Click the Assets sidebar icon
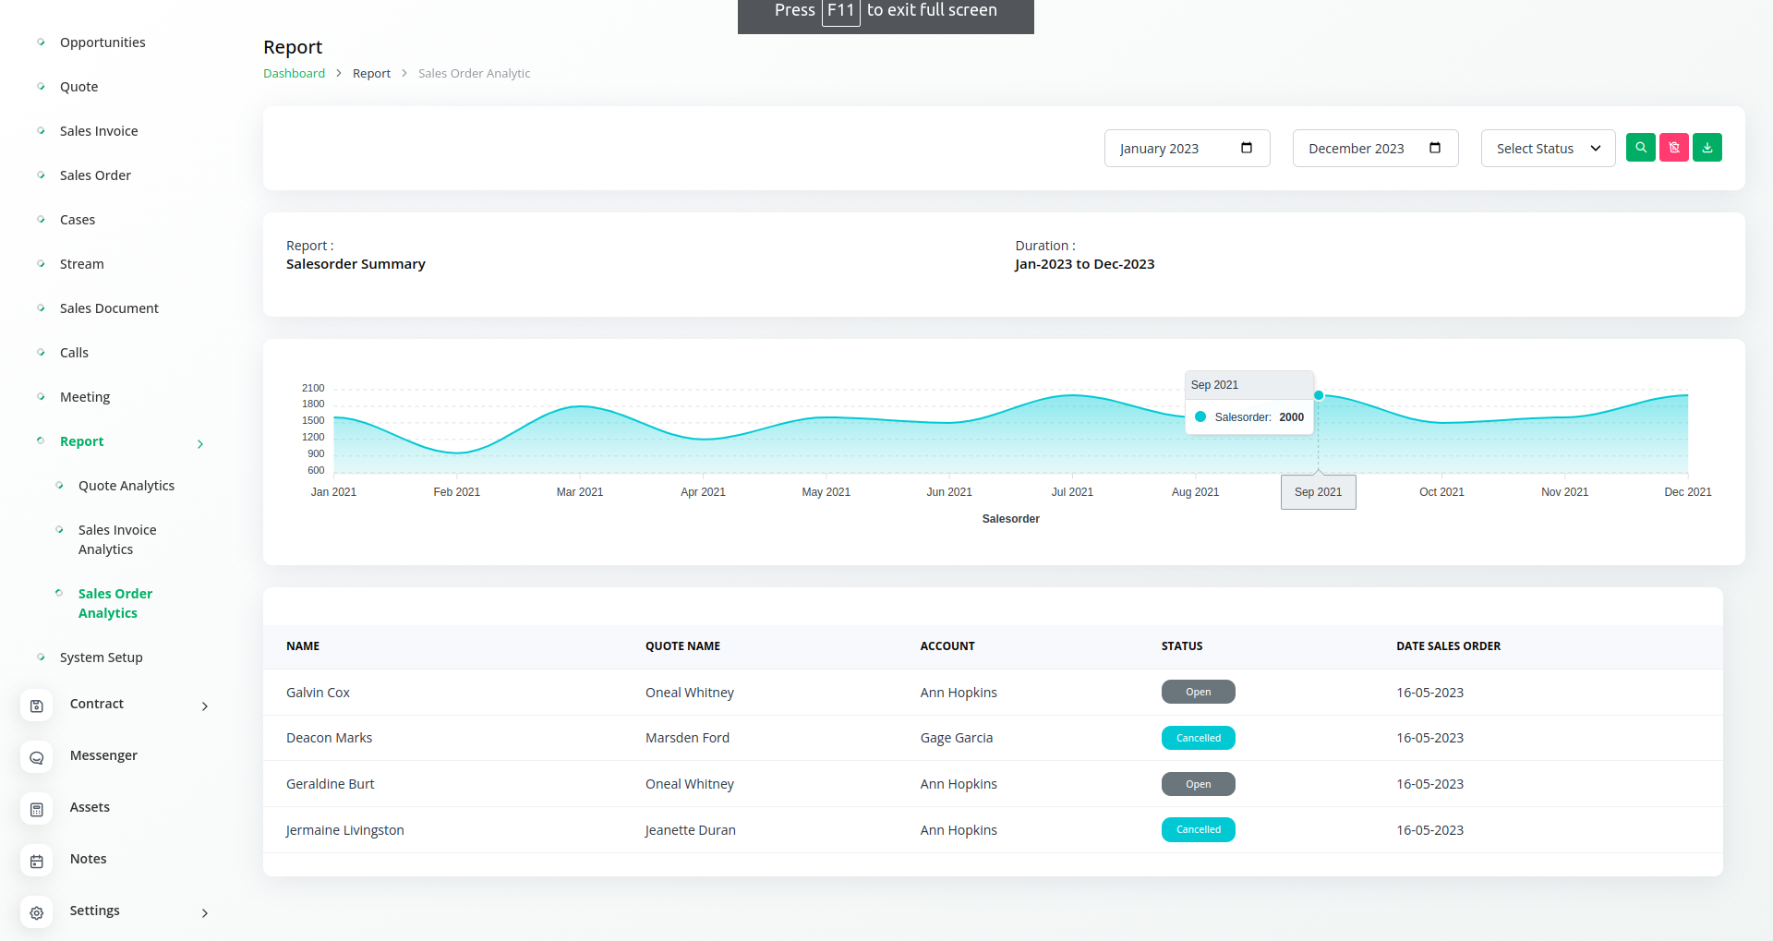The image size is (1773, 941). pyautogui.click(x=37, y=810)
